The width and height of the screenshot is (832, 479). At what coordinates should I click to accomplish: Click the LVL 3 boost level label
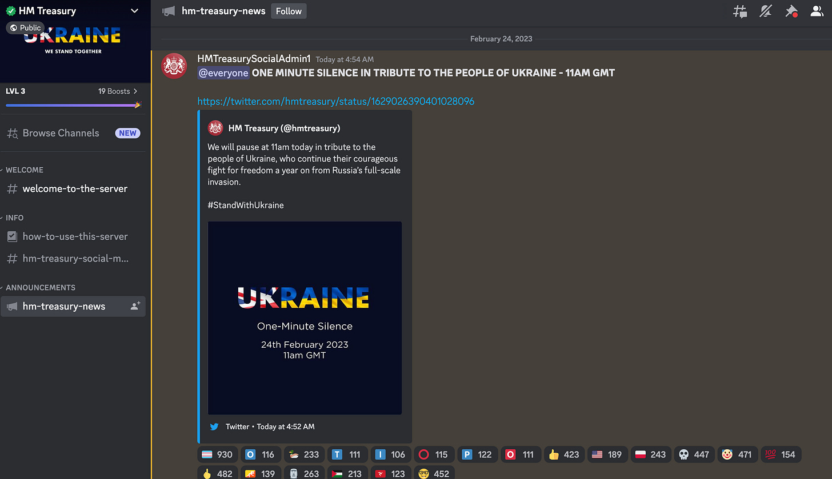[x=15, y=91]
